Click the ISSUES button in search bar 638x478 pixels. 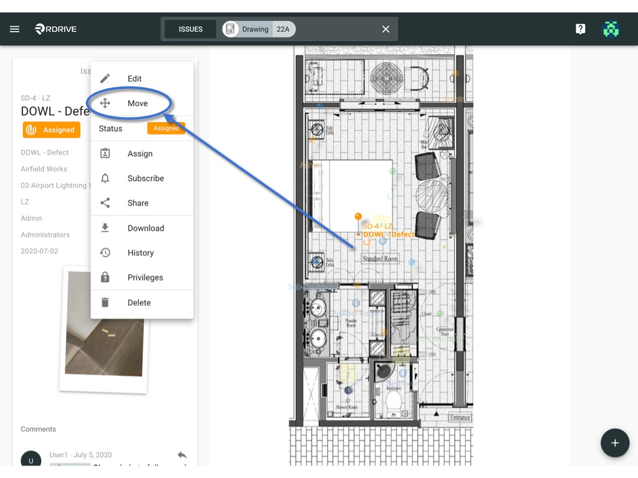[x=191, y=29]
